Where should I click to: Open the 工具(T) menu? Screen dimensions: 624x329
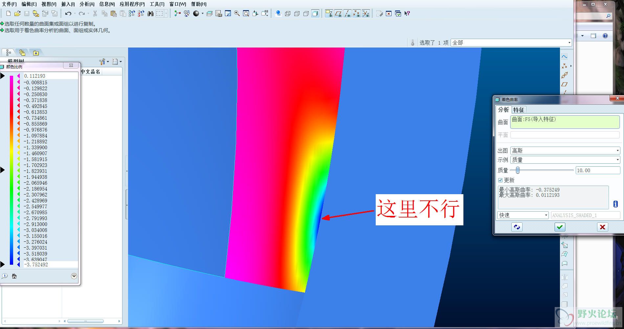click(157, 4)
